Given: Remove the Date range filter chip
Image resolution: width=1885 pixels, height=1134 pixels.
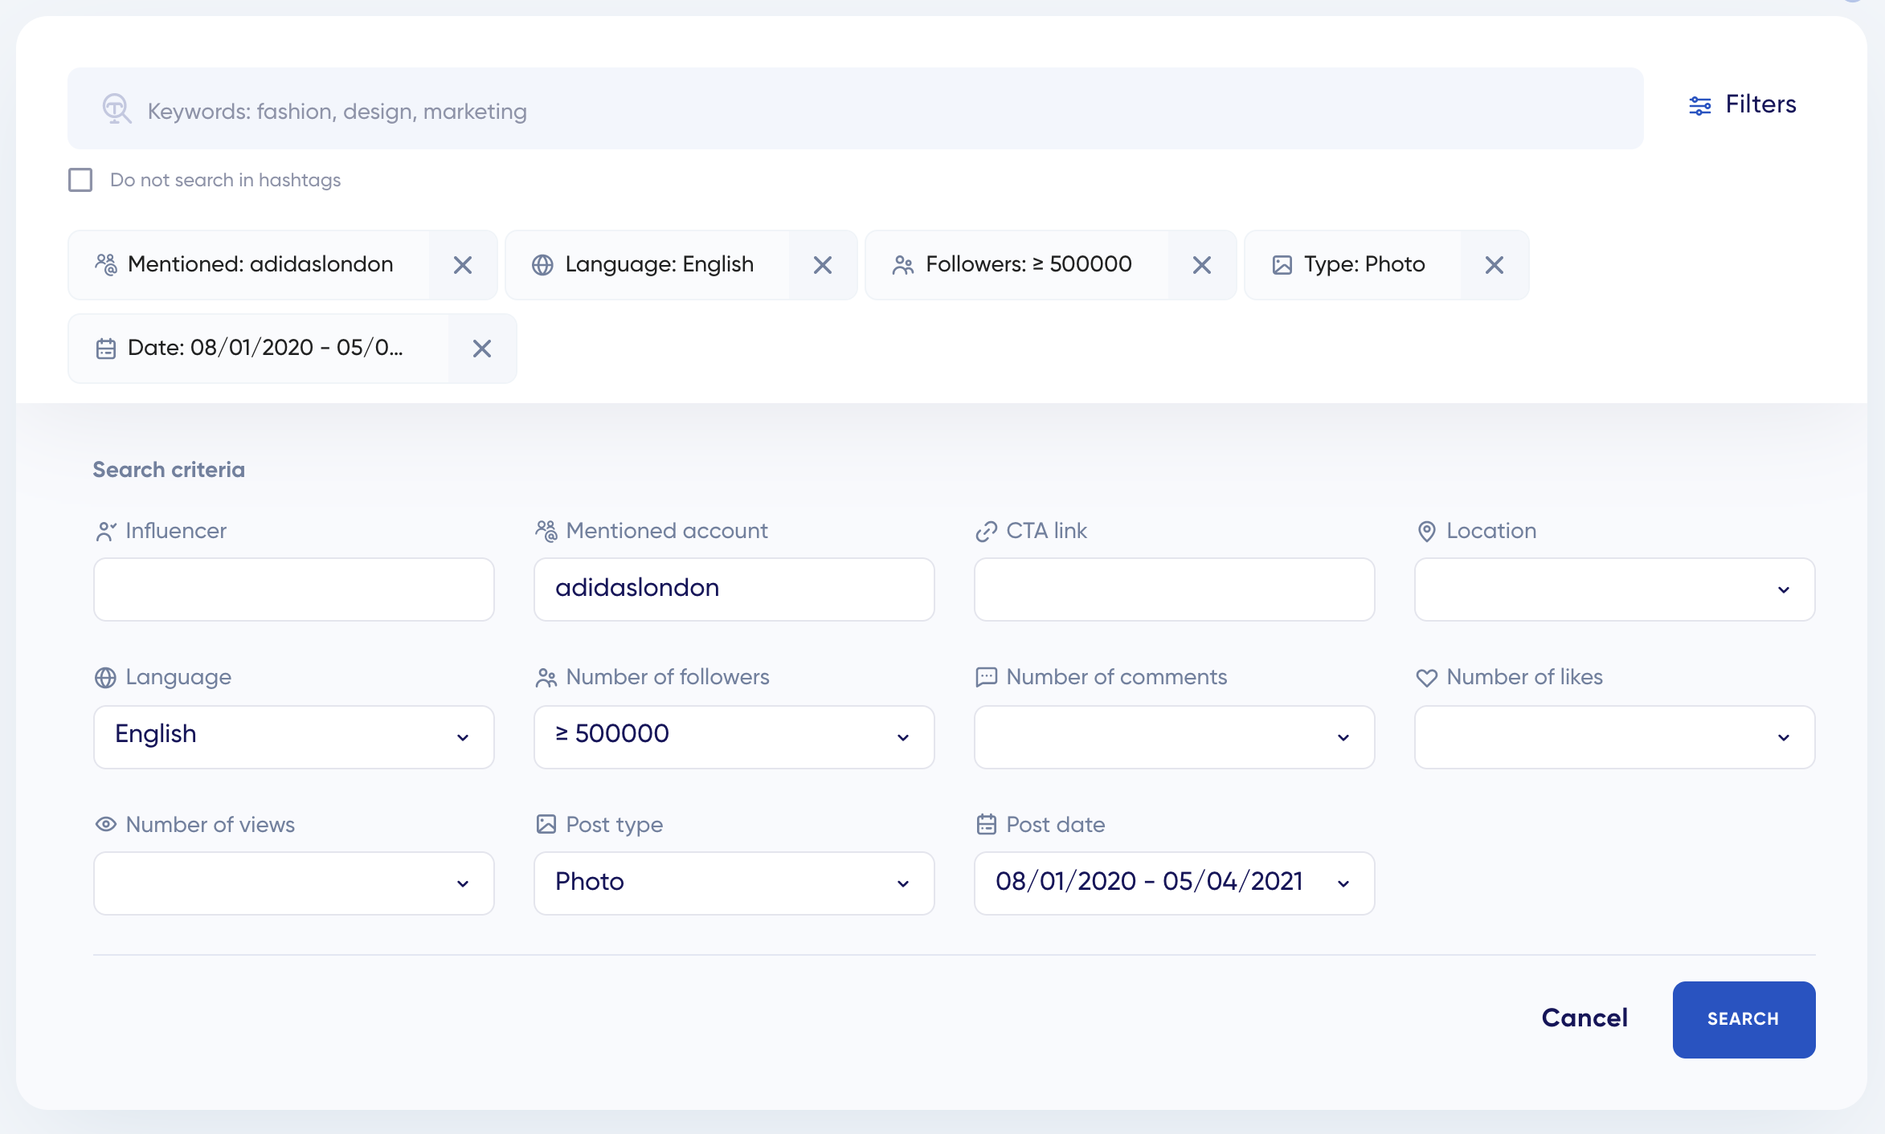Looking at the screenshot, I should pyautogui.click(x=482, y=349).
